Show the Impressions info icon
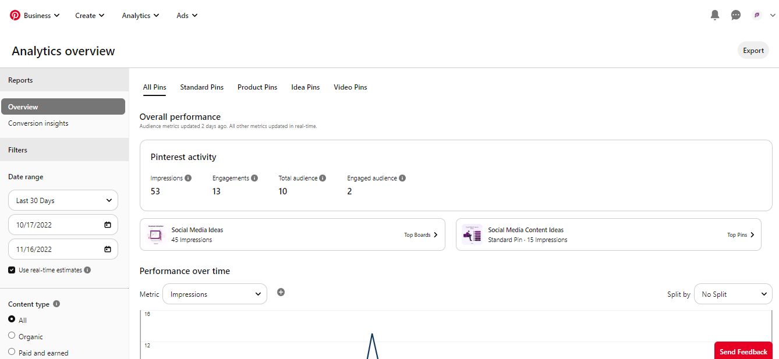Viewport: 779px width, 359px height. [188, 178]
